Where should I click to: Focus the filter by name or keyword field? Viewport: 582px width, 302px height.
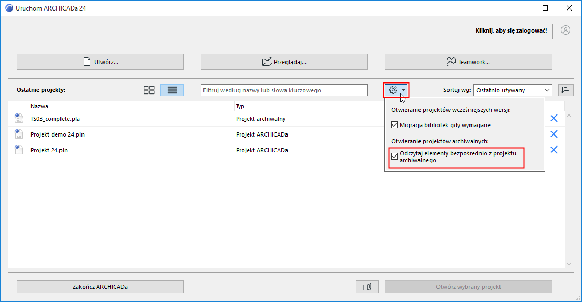(x=284, y=90)
